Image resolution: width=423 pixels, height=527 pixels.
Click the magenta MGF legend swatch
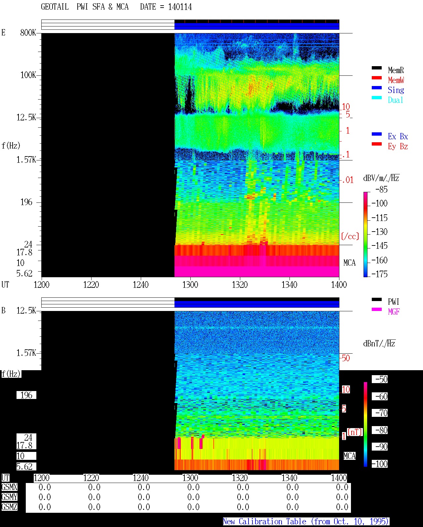(x=377, y=309)
